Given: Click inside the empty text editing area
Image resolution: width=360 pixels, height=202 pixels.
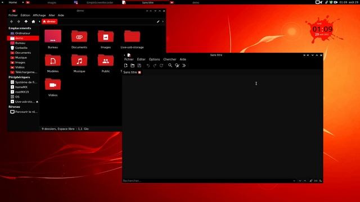Looking at the screenshot, I should [x=223, y=127].
